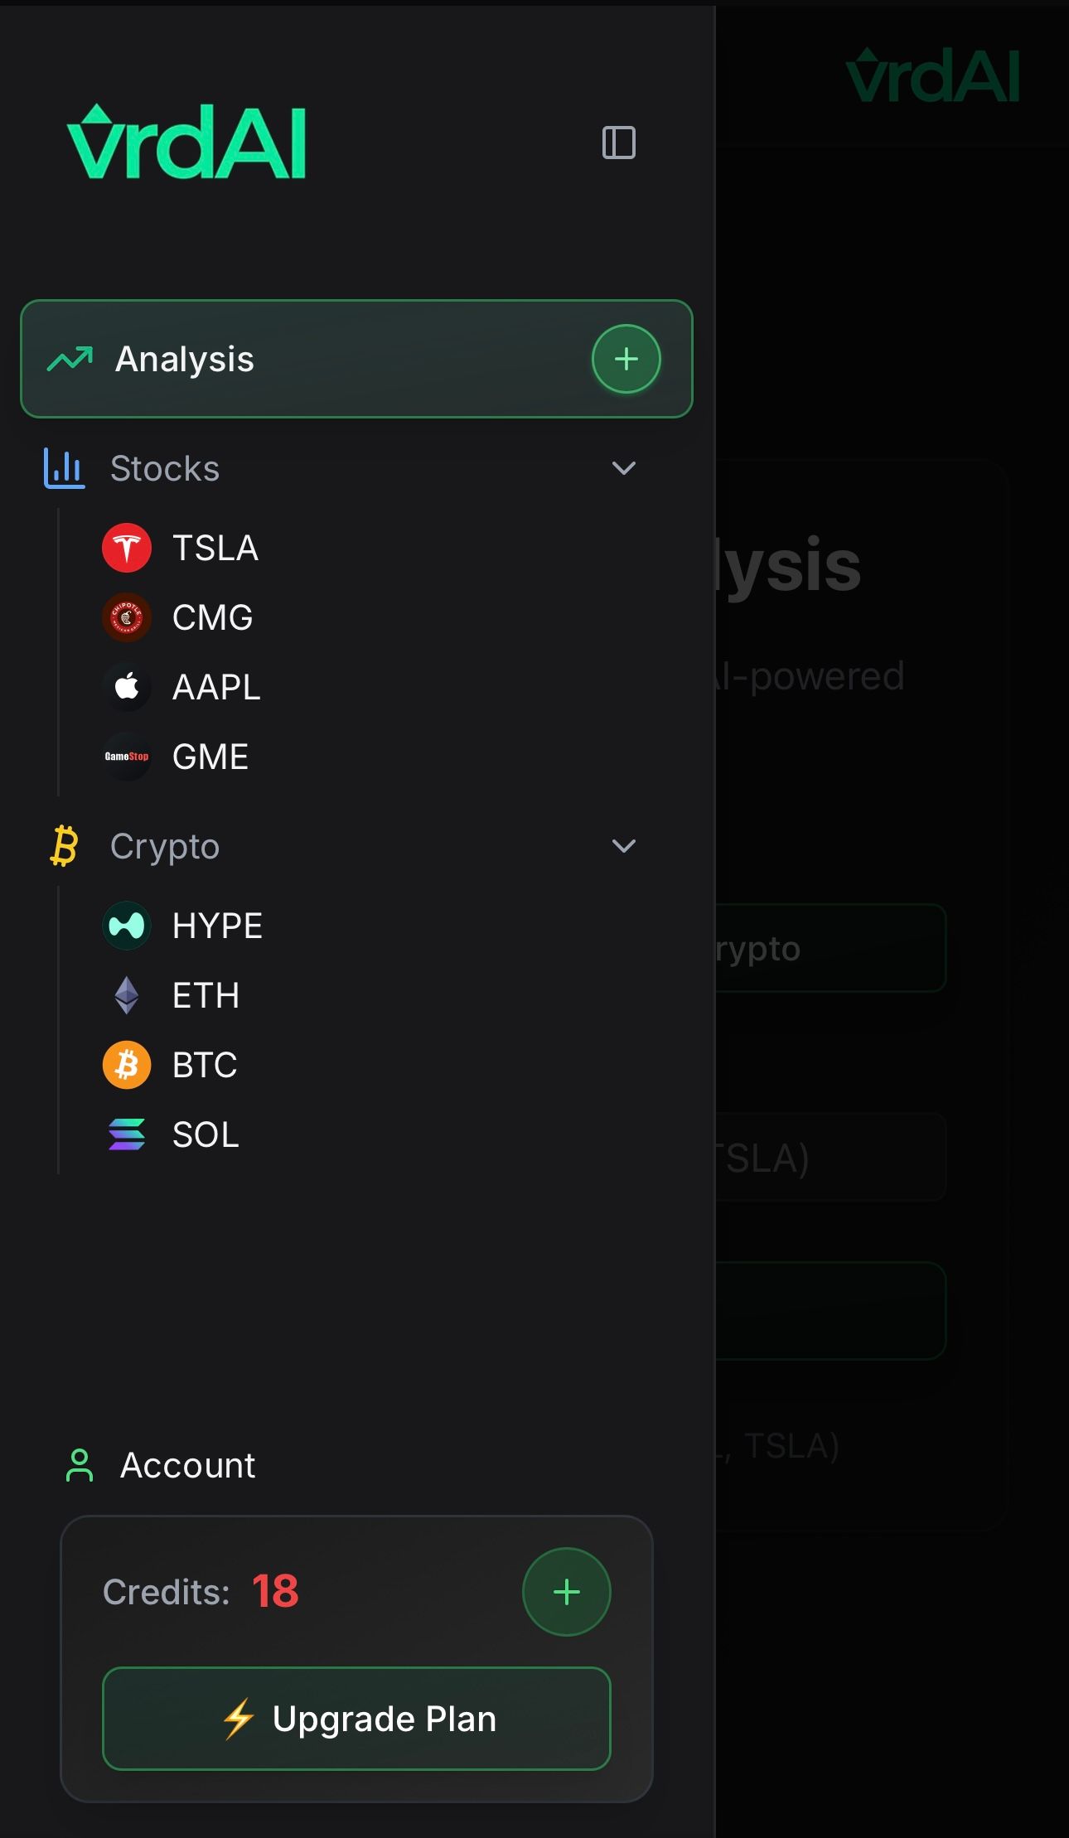Image resolution: width=1069 pixels, height=1838 pixels.
Task: Click the Ethereum diamond icon
Action: 127,995
